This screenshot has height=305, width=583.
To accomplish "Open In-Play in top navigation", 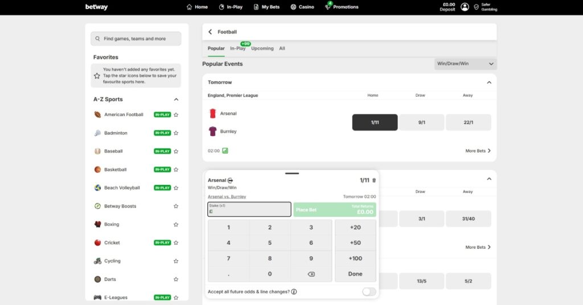I will point(231,7).
